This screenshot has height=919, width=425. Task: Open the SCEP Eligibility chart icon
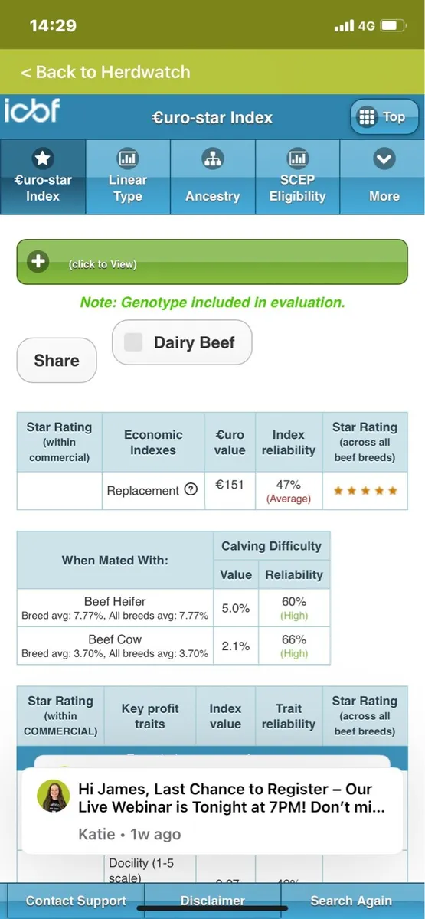click(x=297, y=159)
